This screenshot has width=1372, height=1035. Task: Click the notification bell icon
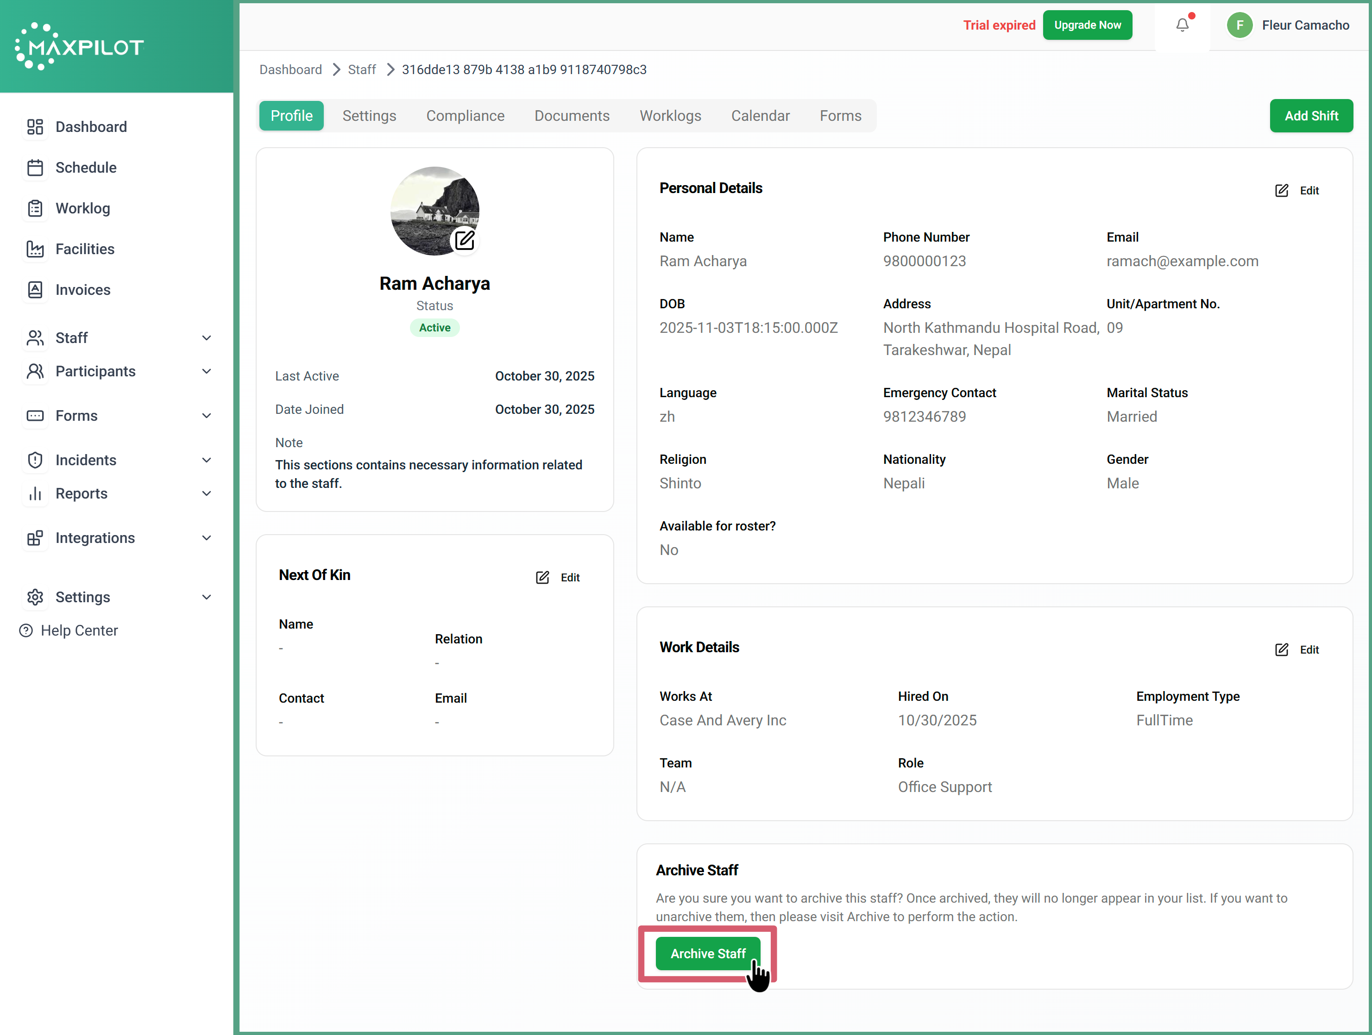point(1182,25)
